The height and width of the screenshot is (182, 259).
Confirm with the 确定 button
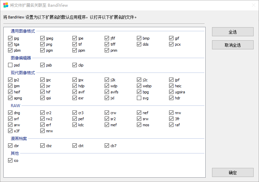[x=232, y=173]
